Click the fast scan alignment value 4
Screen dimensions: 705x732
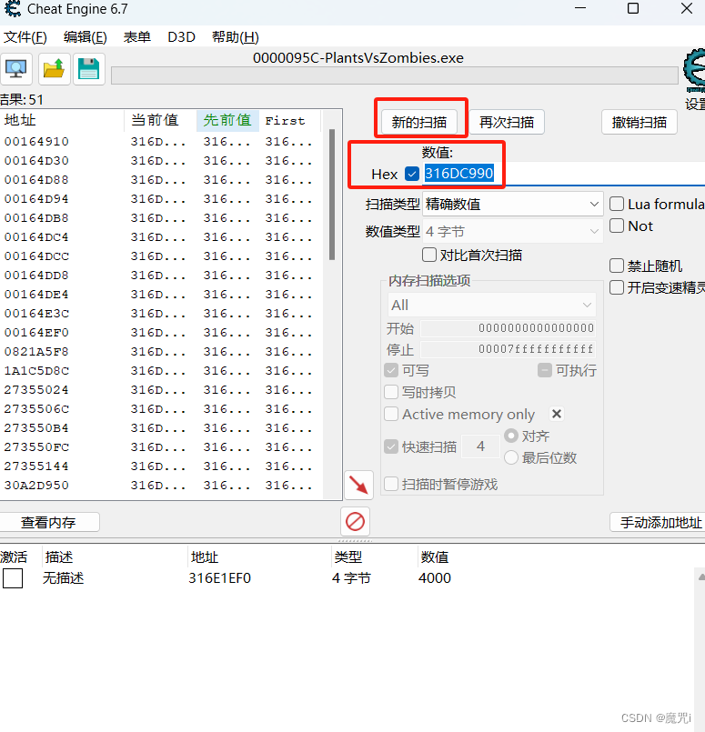(x=480, y=446)
